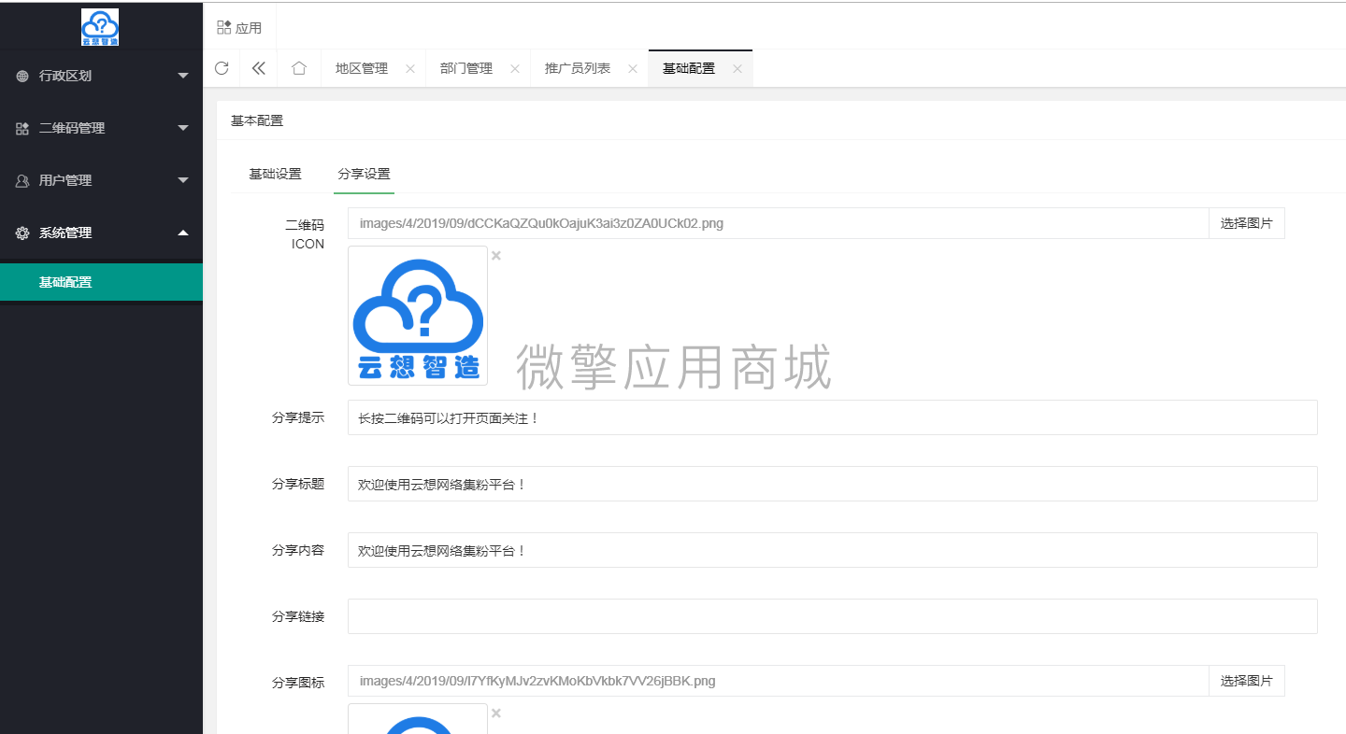The image size is (1346, 734).
Task: Close the 推广员列表 tab
Action: pos(633,69)
